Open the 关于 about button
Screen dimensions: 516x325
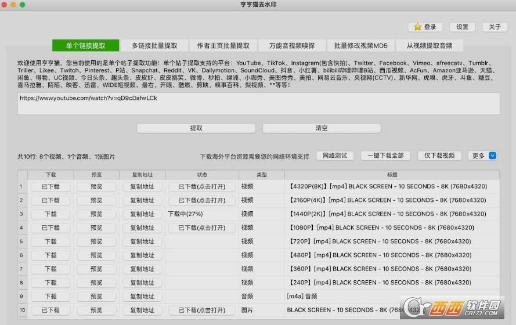coord(495,27)
